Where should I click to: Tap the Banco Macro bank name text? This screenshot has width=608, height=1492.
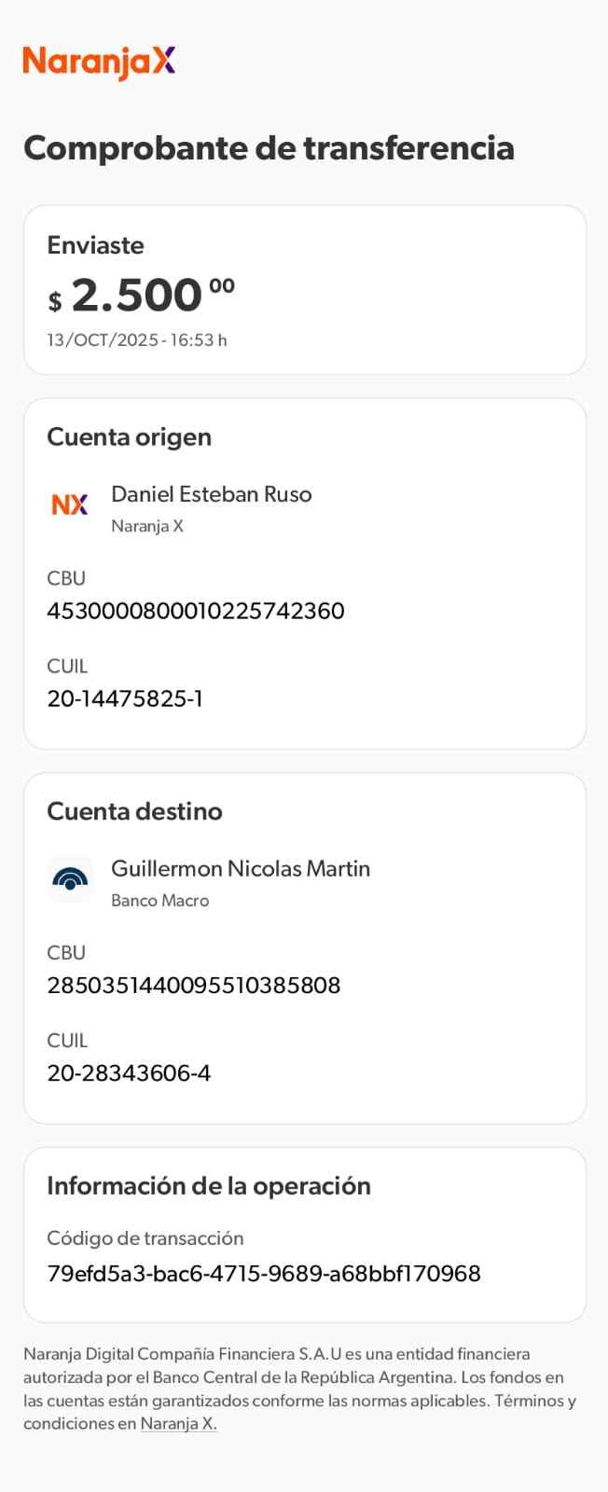pos(160,901)
